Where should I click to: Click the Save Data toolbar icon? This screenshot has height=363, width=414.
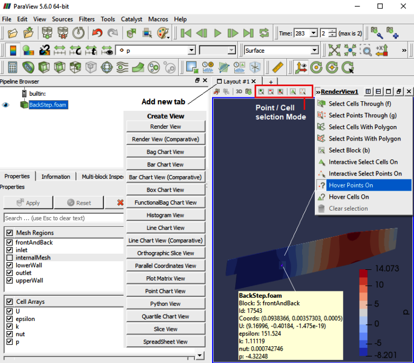[x=28, y=33]
